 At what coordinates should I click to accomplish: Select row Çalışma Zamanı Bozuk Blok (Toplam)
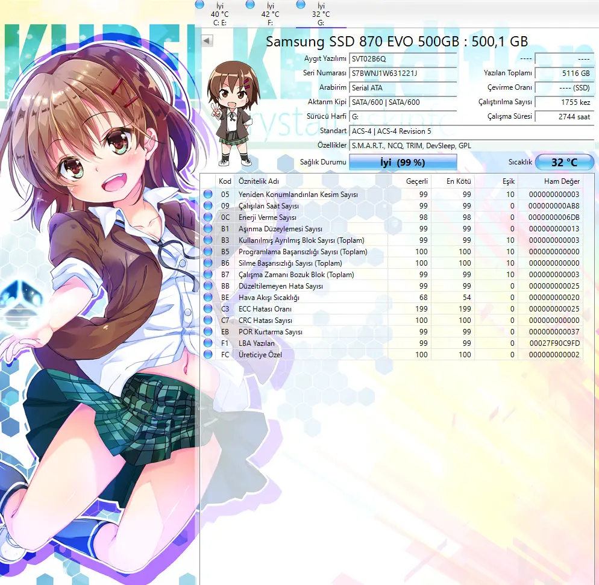(392, 275)
